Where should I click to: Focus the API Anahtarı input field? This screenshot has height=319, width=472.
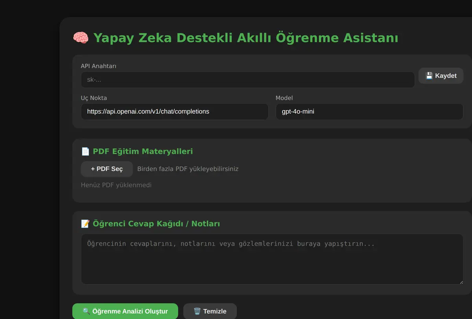coord(248,80)
